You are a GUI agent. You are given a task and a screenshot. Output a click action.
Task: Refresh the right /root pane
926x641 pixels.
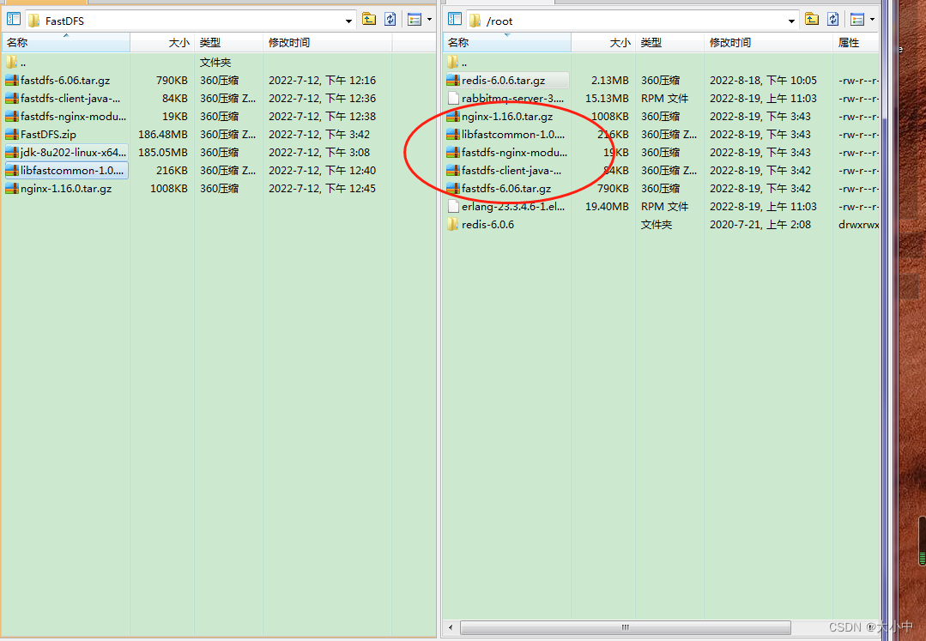(833, 20)
